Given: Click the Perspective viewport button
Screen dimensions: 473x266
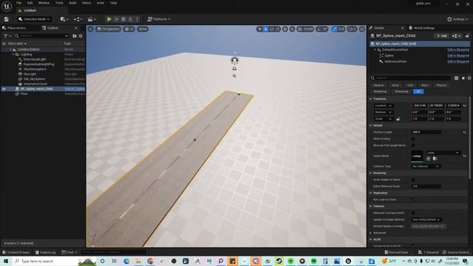Looking at the screenshot, I should point(109,29).
